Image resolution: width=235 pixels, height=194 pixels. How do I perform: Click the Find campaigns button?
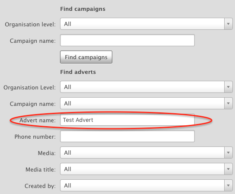(x=86, y=57)
